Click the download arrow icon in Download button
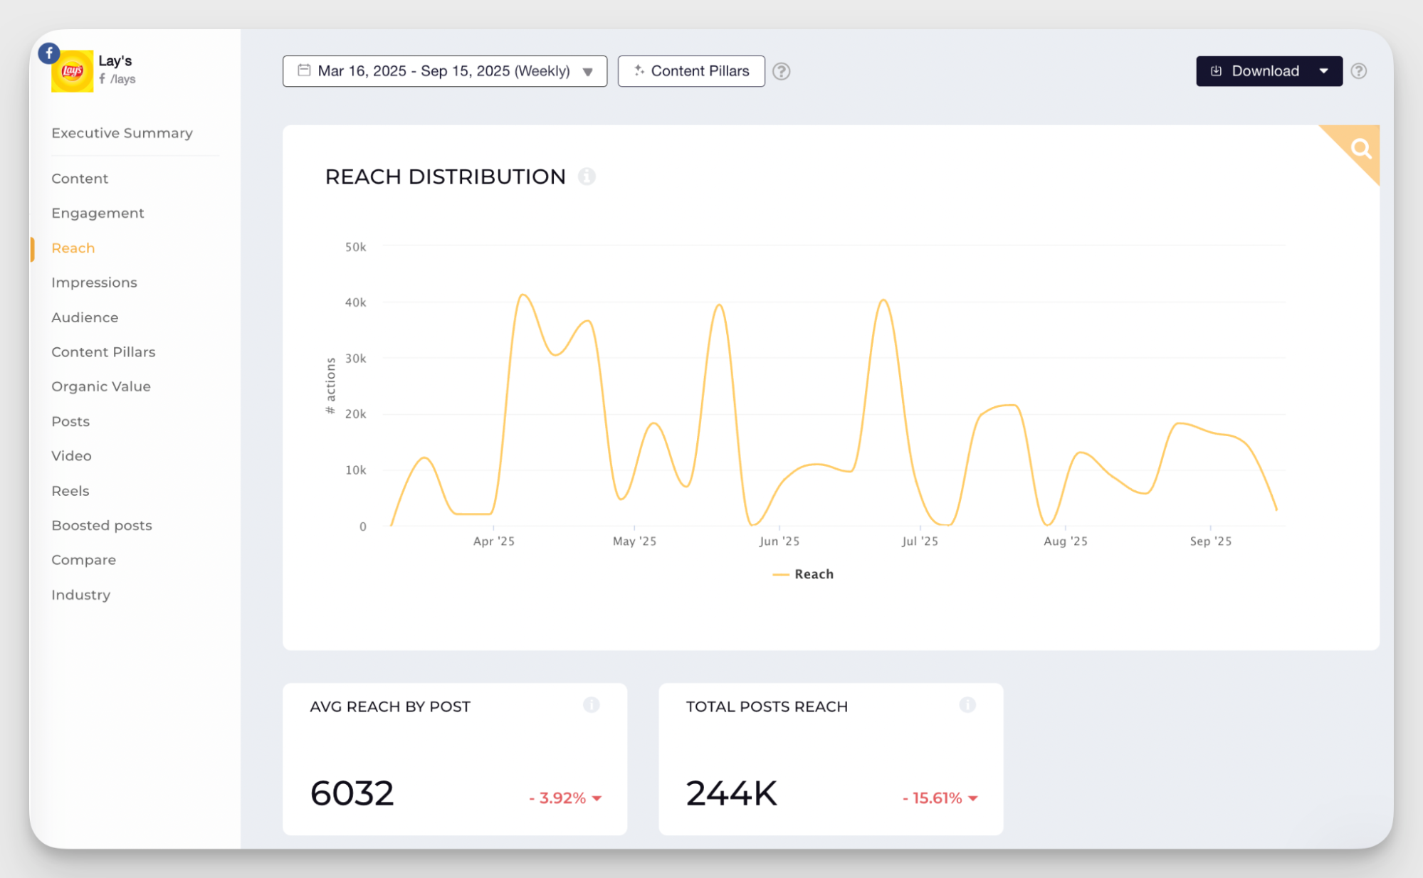1423x878 pixels. click(x=1214, y=71)
